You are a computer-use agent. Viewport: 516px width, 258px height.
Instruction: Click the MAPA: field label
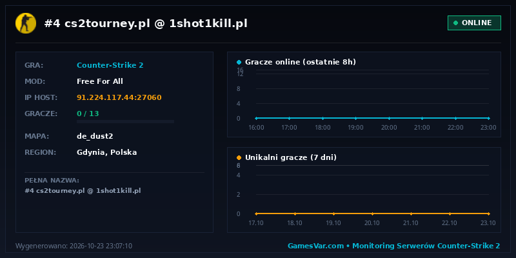(x=37, y=136)
